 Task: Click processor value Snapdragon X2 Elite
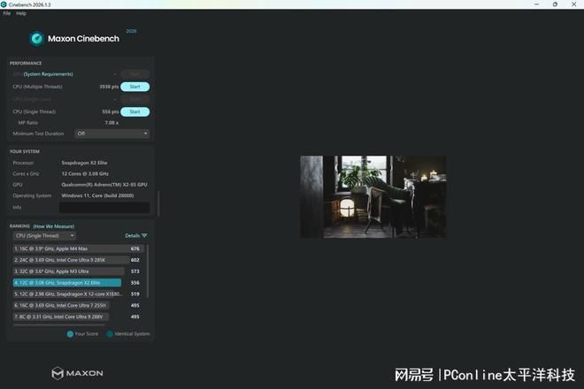[84, 163]
